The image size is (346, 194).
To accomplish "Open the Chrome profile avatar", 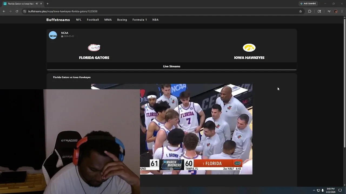I will (x=336, y=11).
